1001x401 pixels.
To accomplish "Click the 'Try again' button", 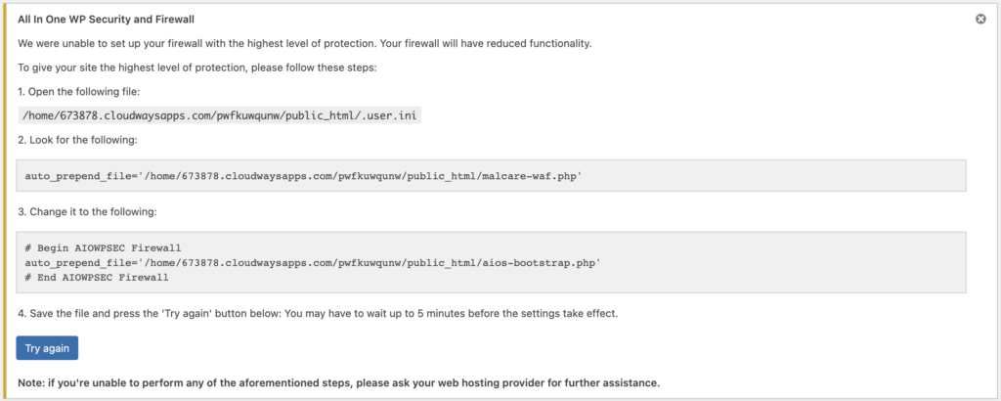I will pos(47,348).
